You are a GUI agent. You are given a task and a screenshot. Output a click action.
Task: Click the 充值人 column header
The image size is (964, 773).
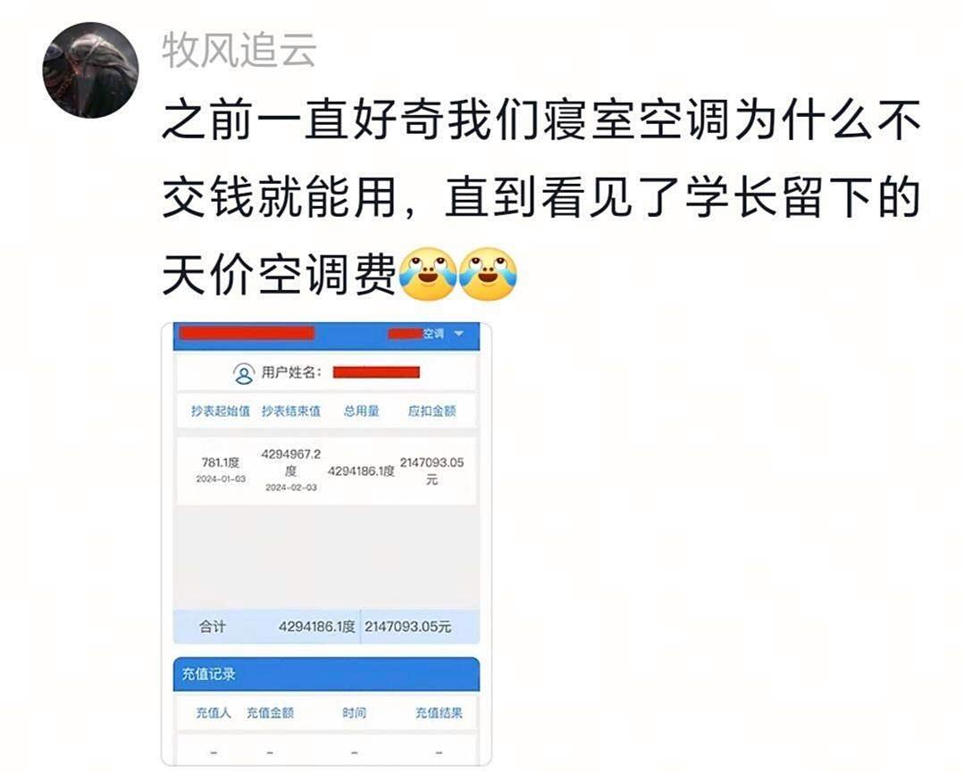click(x=214, y=713)
